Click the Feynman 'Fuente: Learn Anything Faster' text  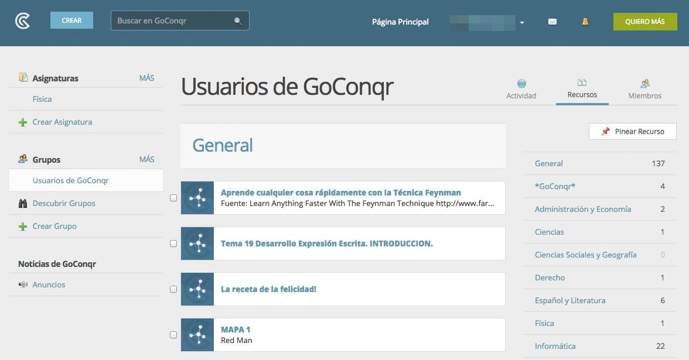pyautogui.click(x=357, y=203)
